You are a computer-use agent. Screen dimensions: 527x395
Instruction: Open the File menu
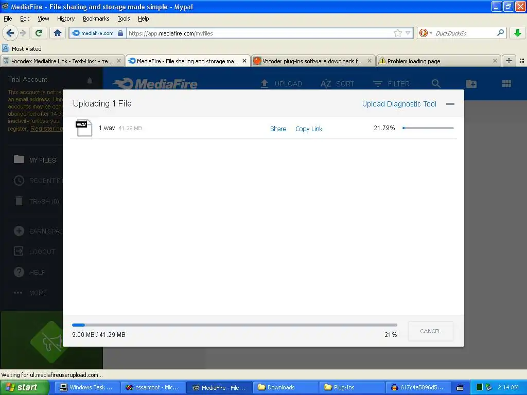8,19
